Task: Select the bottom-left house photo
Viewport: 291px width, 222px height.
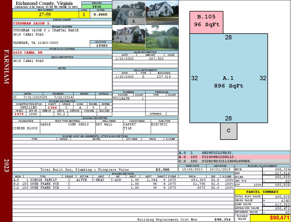Action: point(129,37)
